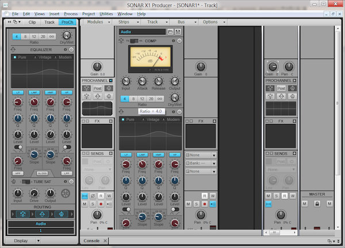Click tube saturation routing icon in inspector
Screen dimensions: 345x248
[x=62, y=214]
